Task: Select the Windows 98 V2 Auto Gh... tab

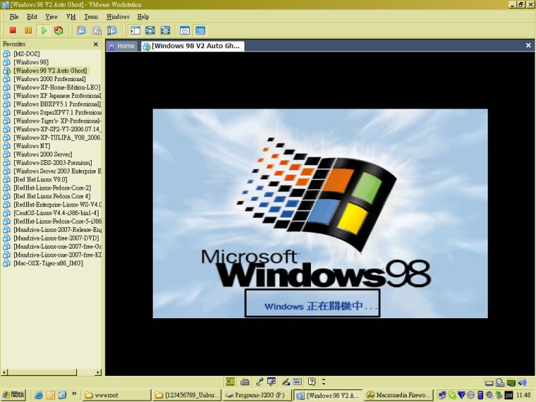Action: coord(192,46)
